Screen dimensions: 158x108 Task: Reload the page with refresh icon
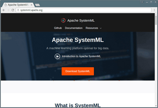[13, 10]
